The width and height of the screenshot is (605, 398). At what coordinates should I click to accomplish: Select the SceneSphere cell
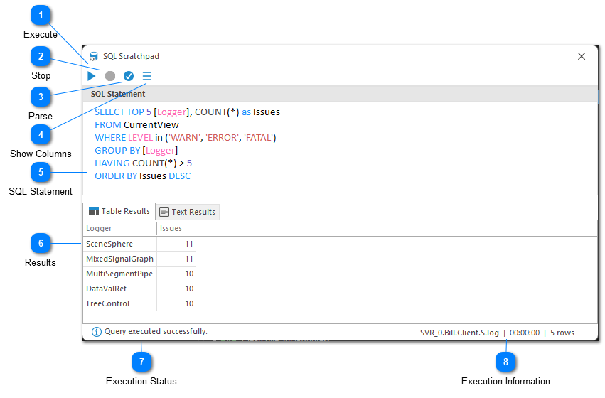[x=120, y=244]
